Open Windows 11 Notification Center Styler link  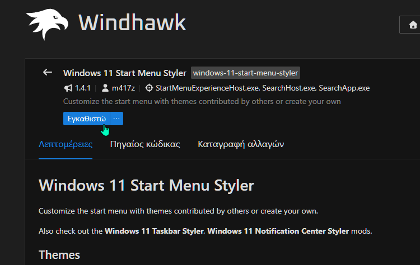[278, 231]
